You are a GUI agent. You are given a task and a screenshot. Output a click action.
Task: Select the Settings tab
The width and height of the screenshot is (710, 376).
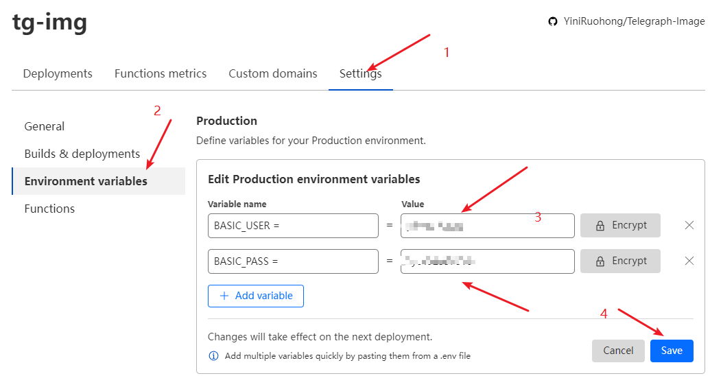[x=360, y=73]
